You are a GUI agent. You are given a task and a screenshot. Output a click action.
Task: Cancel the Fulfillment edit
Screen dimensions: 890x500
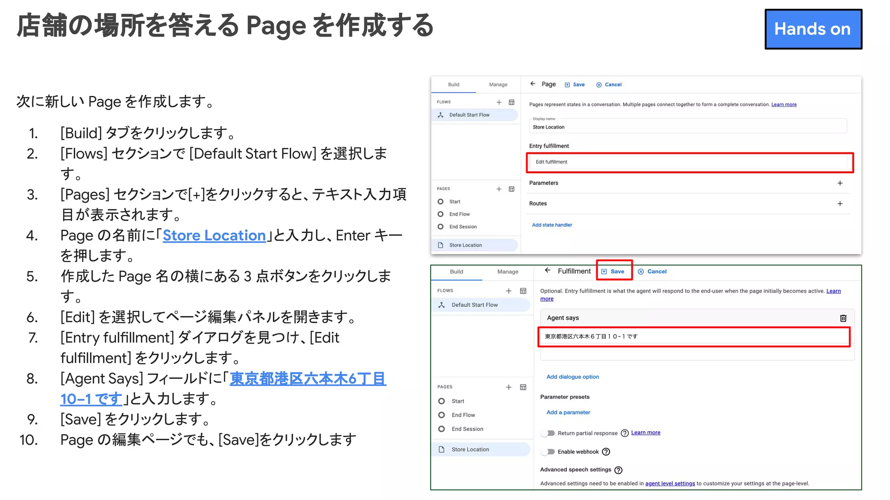tap(652, 271)
